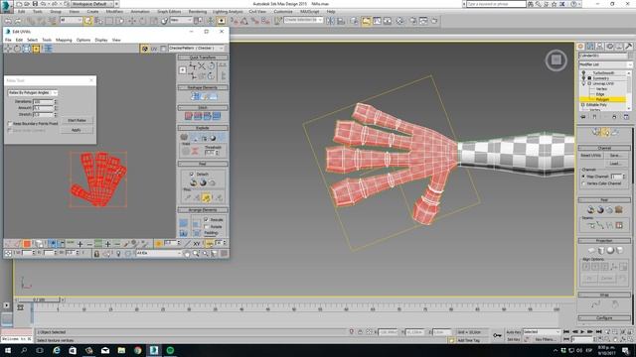Click the Iterations input field
Screen dimensions: 636x357
click(43, 101)
